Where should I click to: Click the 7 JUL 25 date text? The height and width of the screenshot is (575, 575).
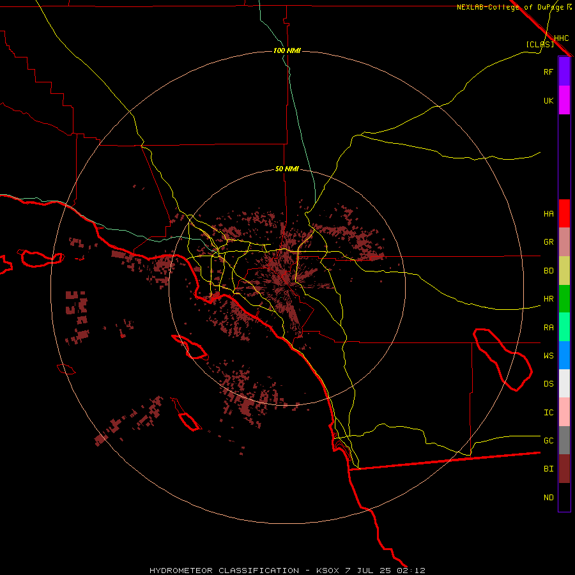pyautogui.click(x=369, y=571)
